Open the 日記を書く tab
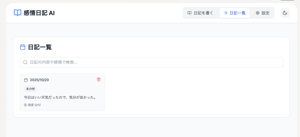The height and width of the screenshot is (137, 300). coord(200,13)
